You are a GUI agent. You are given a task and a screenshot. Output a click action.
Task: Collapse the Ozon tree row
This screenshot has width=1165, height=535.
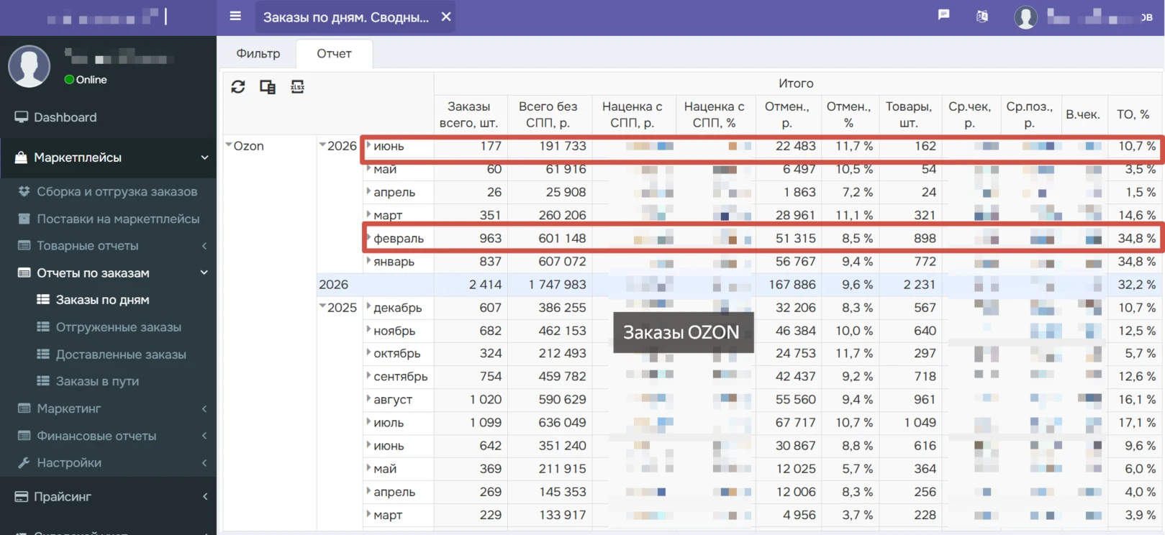pos(229,145)
